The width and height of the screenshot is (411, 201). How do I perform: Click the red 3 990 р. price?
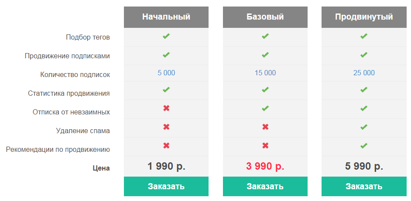(x=265, y=166)
